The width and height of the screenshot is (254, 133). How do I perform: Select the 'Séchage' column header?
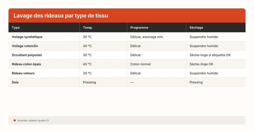pyautogui.click(x=196, y=28)
